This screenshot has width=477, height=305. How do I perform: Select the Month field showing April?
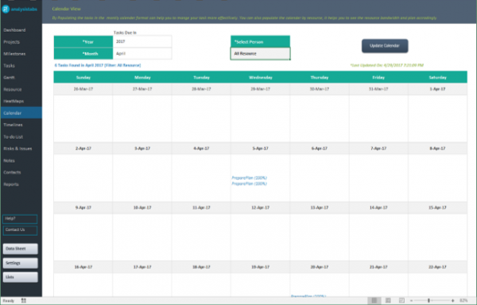(142, 53)
